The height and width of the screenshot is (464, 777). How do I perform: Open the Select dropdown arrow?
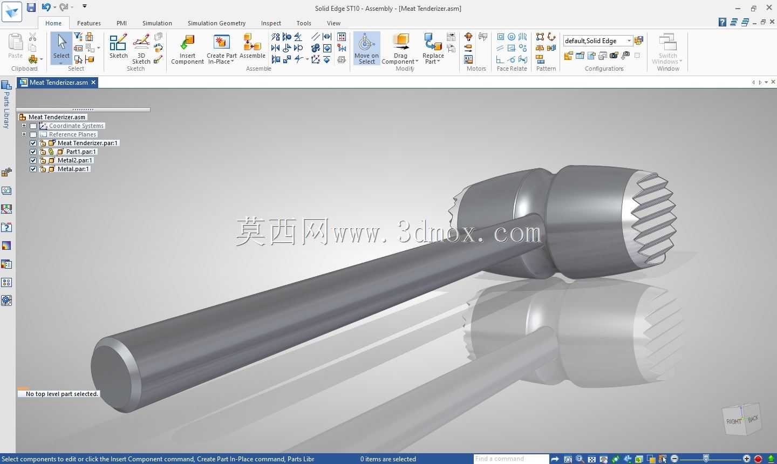(61, 63)
